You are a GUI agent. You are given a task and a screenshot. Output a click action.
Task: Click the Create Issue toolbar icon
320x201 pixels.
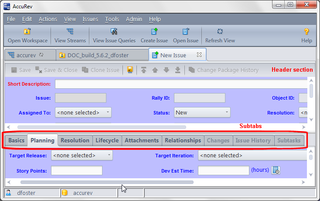point(154,32)
